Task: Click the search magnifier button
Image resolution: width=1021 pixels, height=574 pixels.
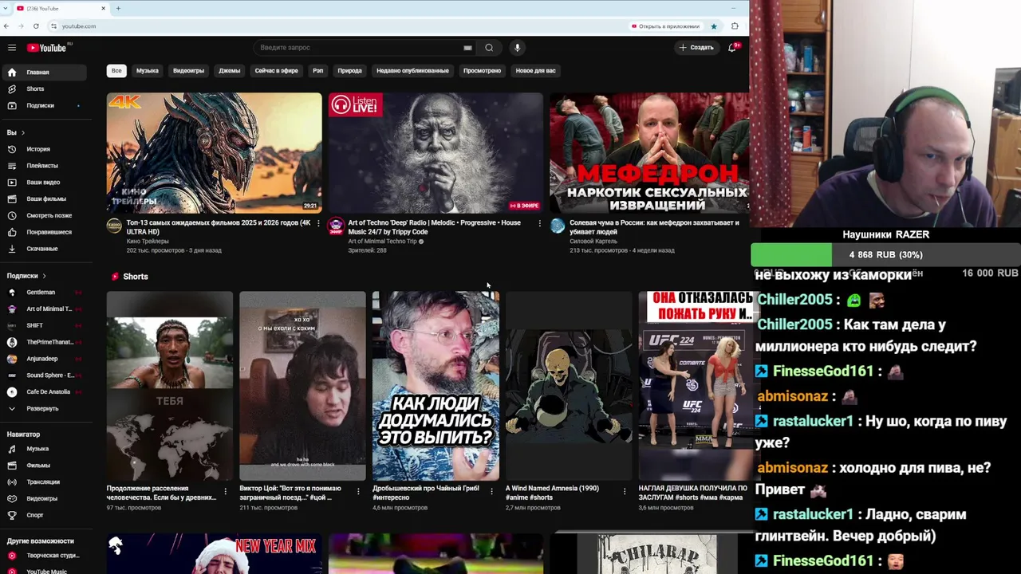Action: [x=489, y=48]
